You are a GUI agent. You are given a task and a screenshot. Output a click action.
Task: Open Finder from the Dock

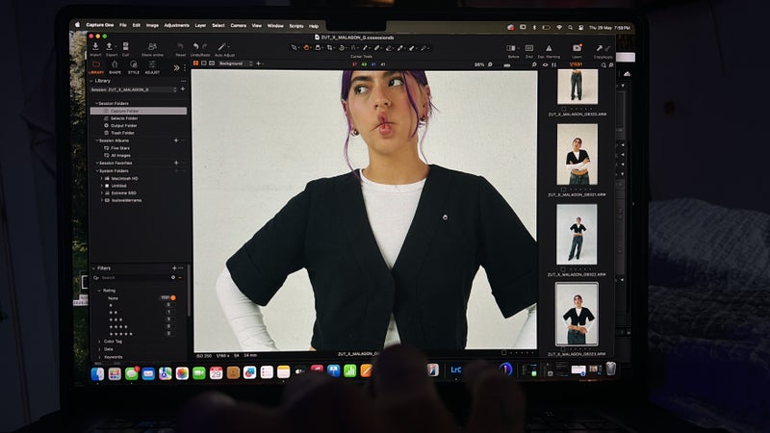coord(98,373)
